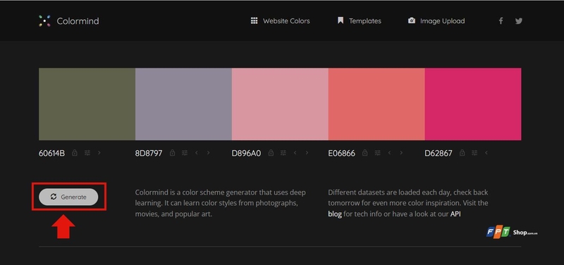Click the 60614B hex code text
Screen dimensions: 564x265
pyautogui.click(x=51, y=153)
